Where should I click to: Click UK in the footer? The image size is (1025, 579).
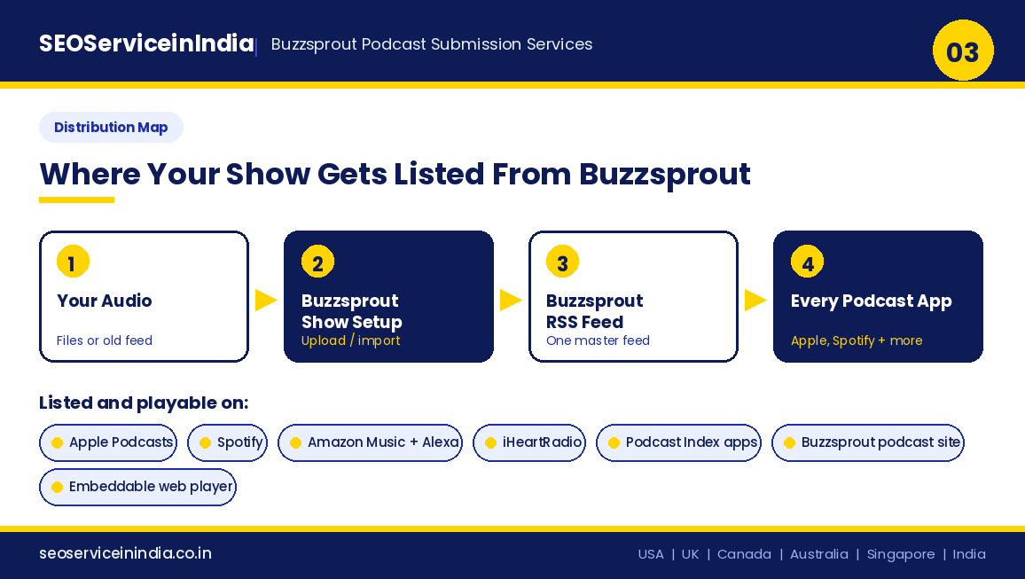691,554
